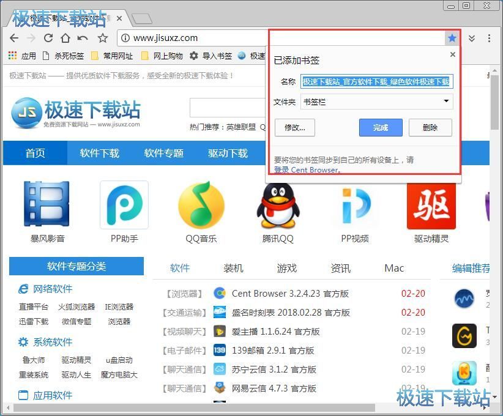503x416 pixels.
Task: Open the 系统软件 category heading
Action: click(45, 342)
